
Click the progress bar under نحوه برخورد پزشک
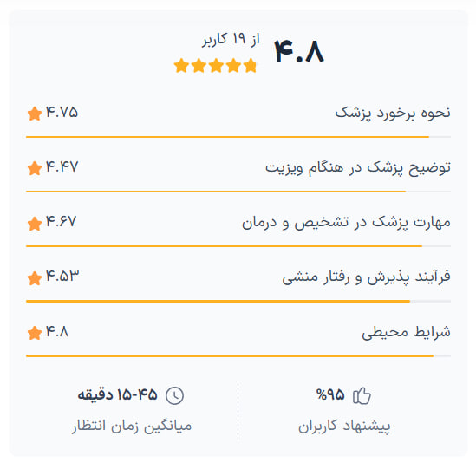[x=238, y=137]
